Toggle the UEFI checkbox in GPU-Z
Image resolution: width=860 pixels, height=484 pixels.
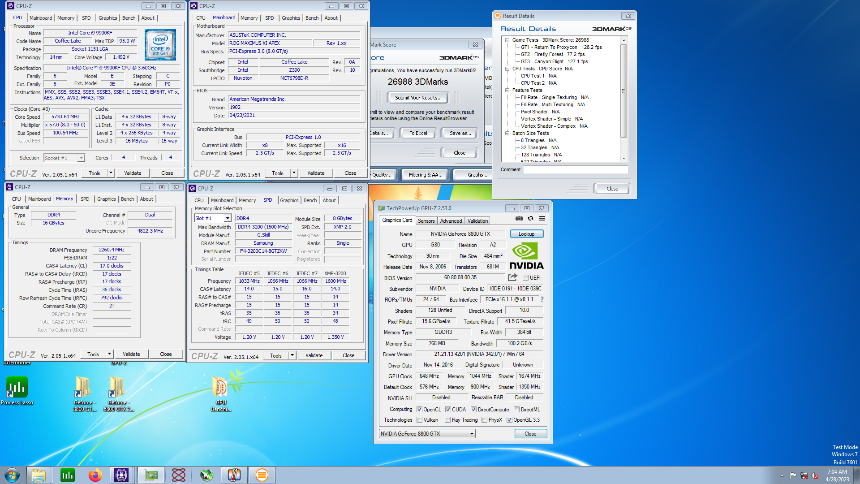[525, 278]
